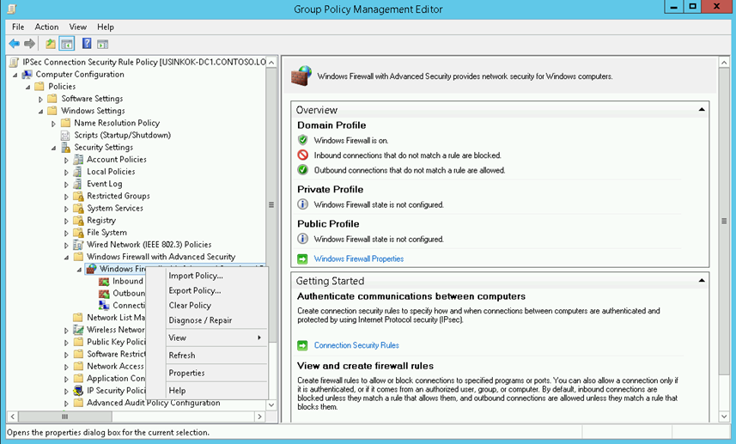Click tree pane scroll right arrow
This screenshot has width=736, height=444.
click(259, 417)
